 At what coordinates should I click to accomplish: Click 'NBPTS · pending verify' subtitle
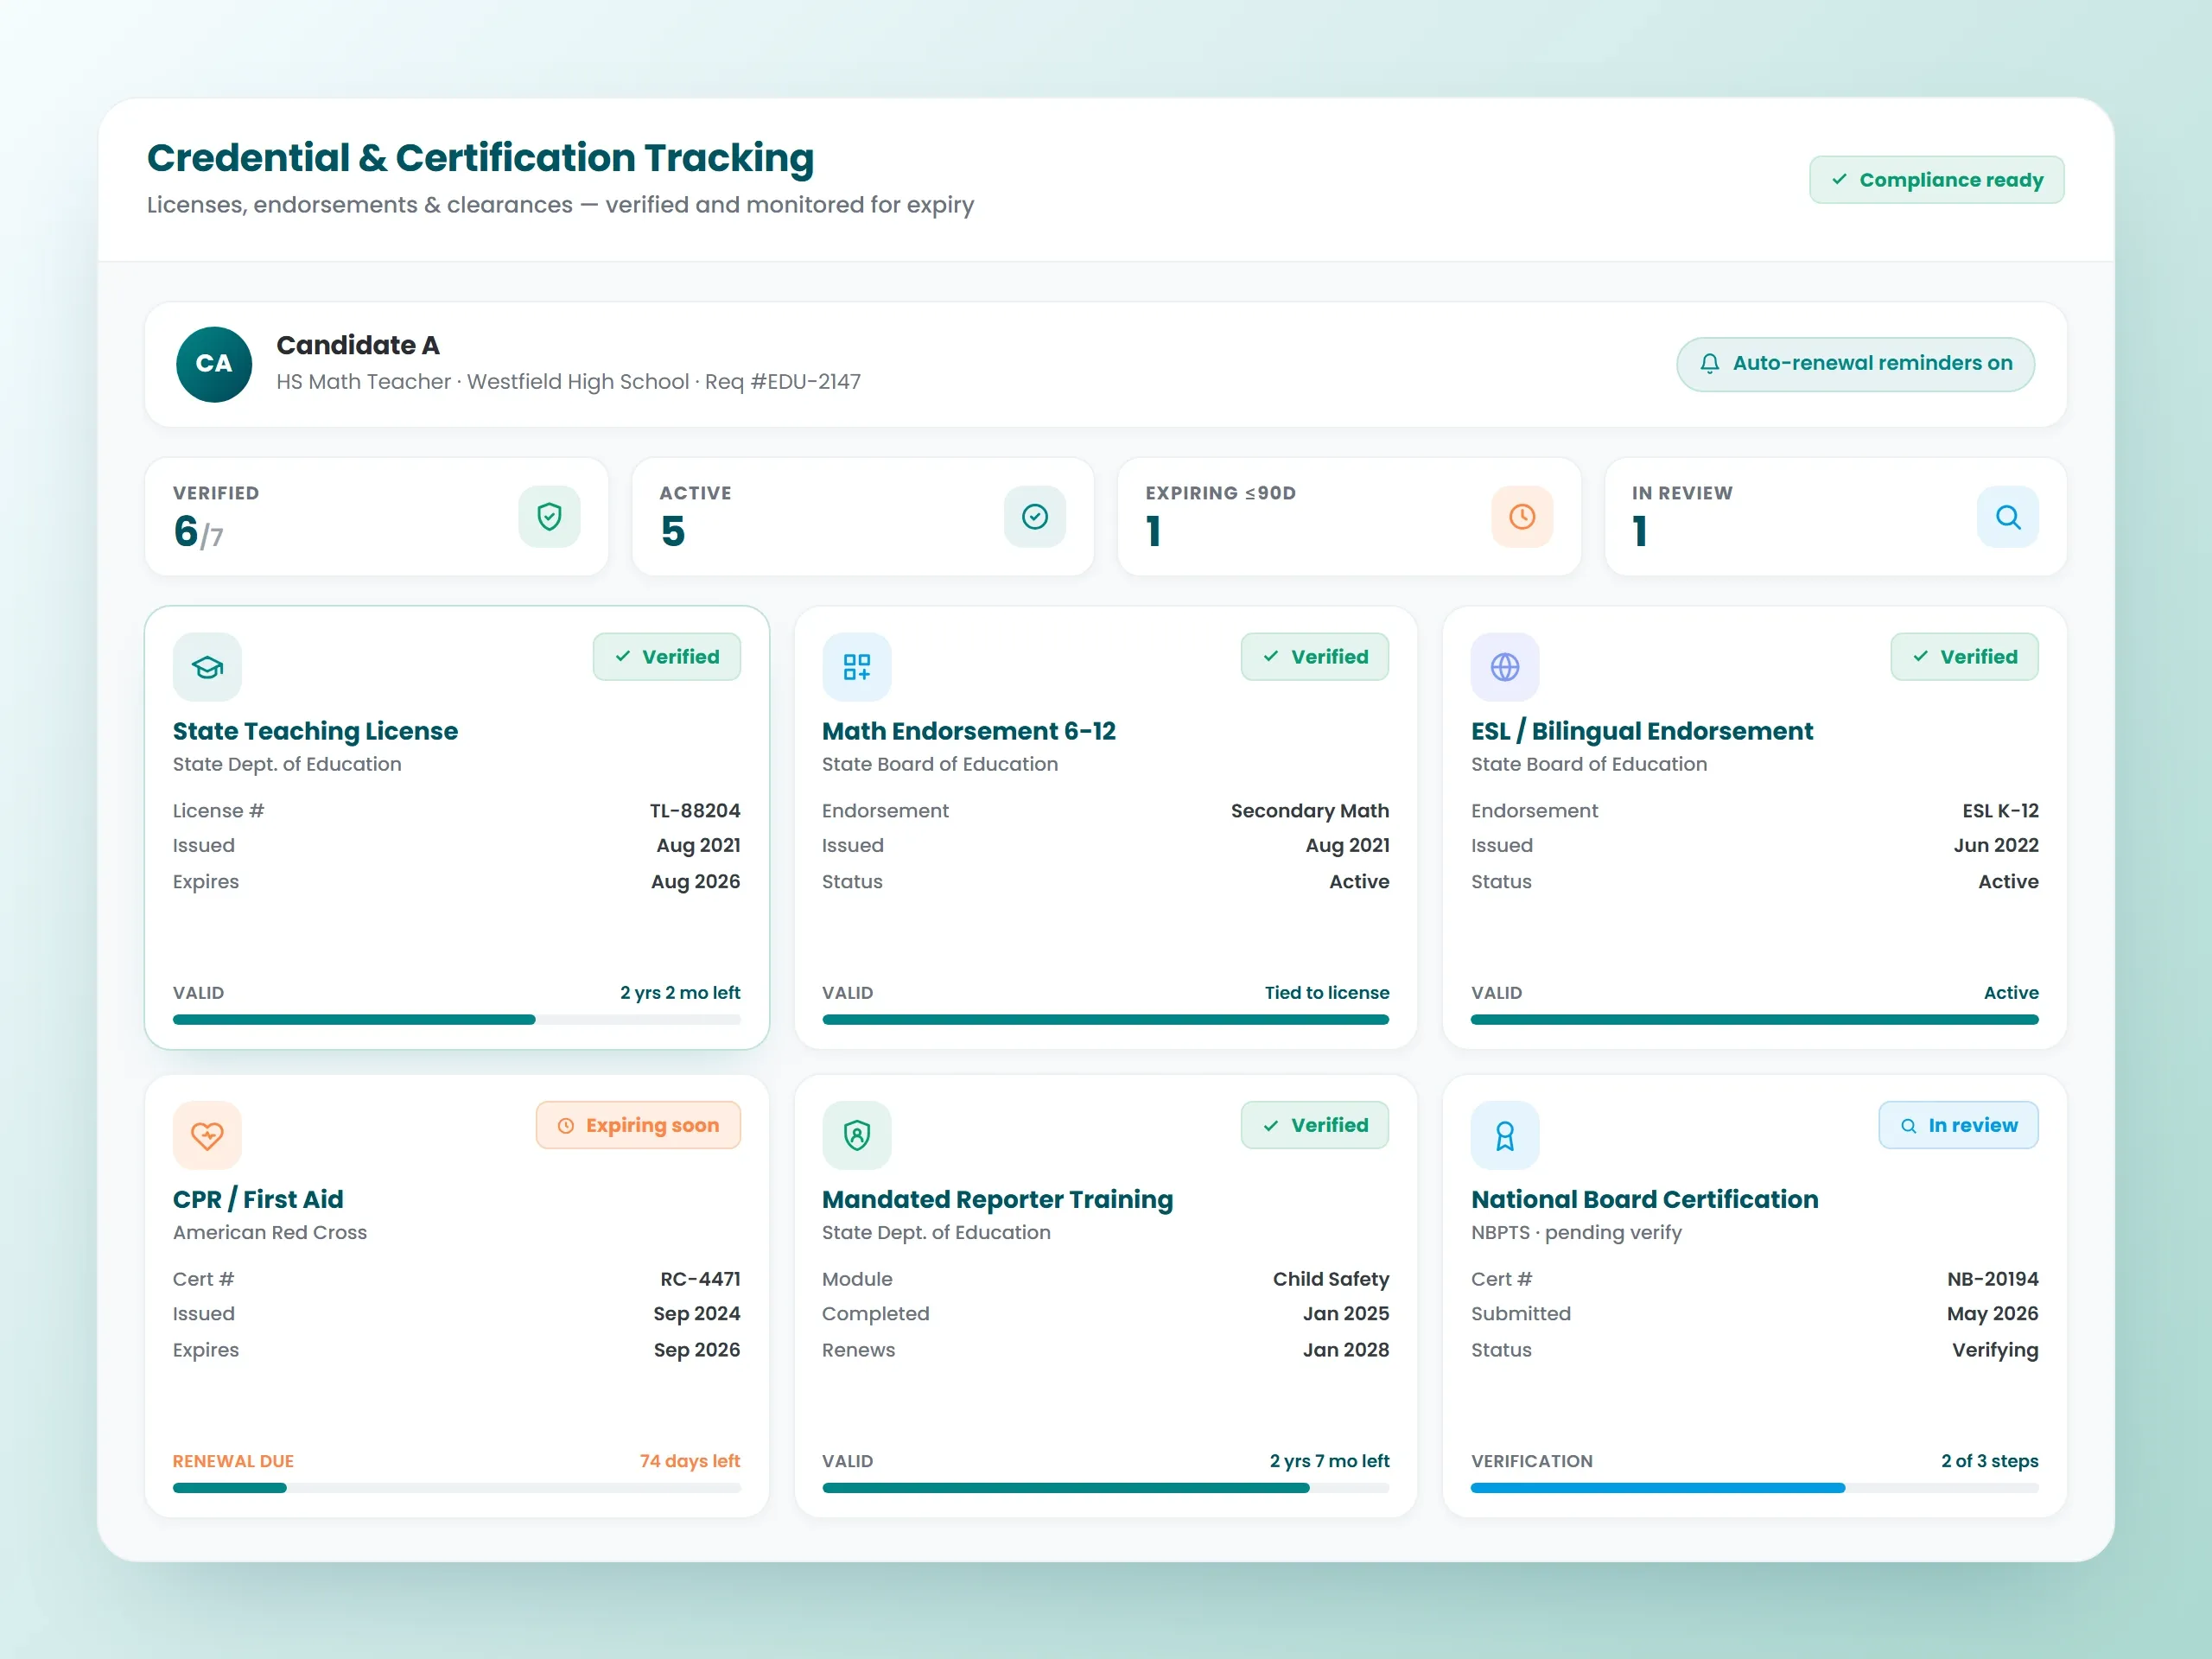pyautogui.click(x=1576, y=1233)
